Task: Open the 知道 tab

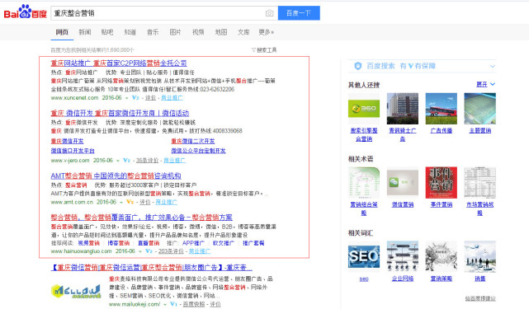Action: coord(130,32)
